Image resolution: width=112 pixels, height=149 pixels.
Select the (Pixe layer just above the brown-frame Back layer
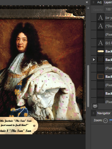pyautogui.click(x=102, y=68)
